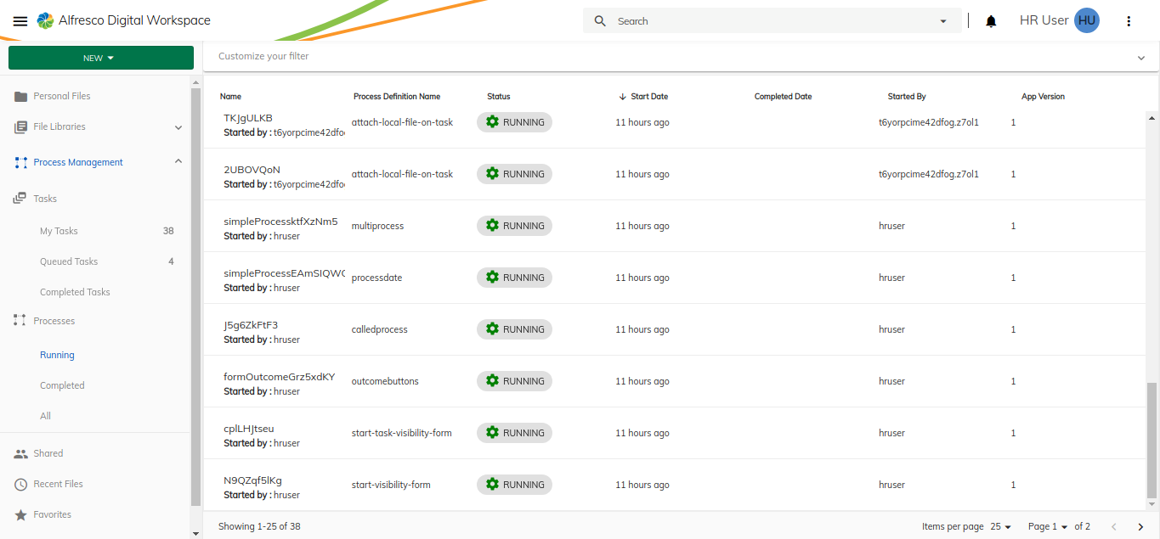This screenshot has height=539, width=1160.
Task: Click the File Libraries sidebar icon
Action: [20, 126]
